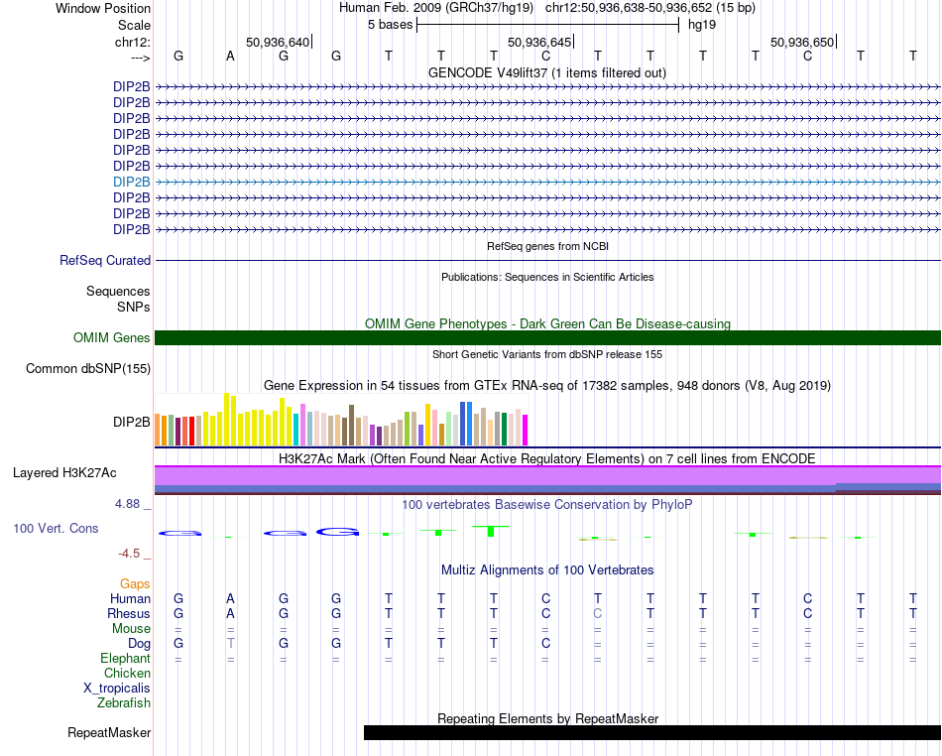Open the 'Multiz Alignments of 100 Vertebrates' title
Screen dimensions: 942x756
click(547, 570)
